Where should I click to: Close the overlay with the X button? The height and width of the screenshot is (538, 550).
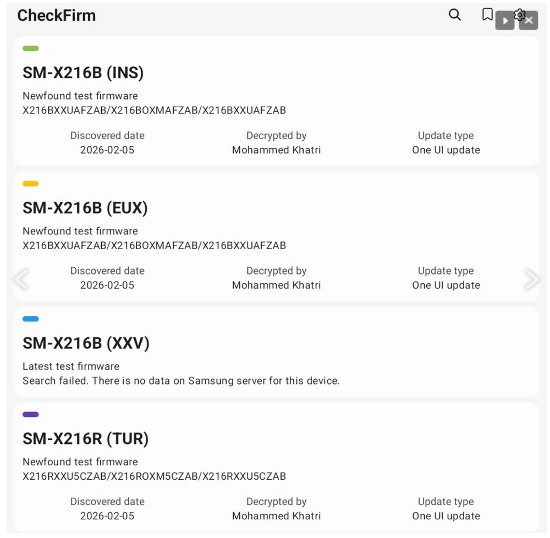(529, 21)
